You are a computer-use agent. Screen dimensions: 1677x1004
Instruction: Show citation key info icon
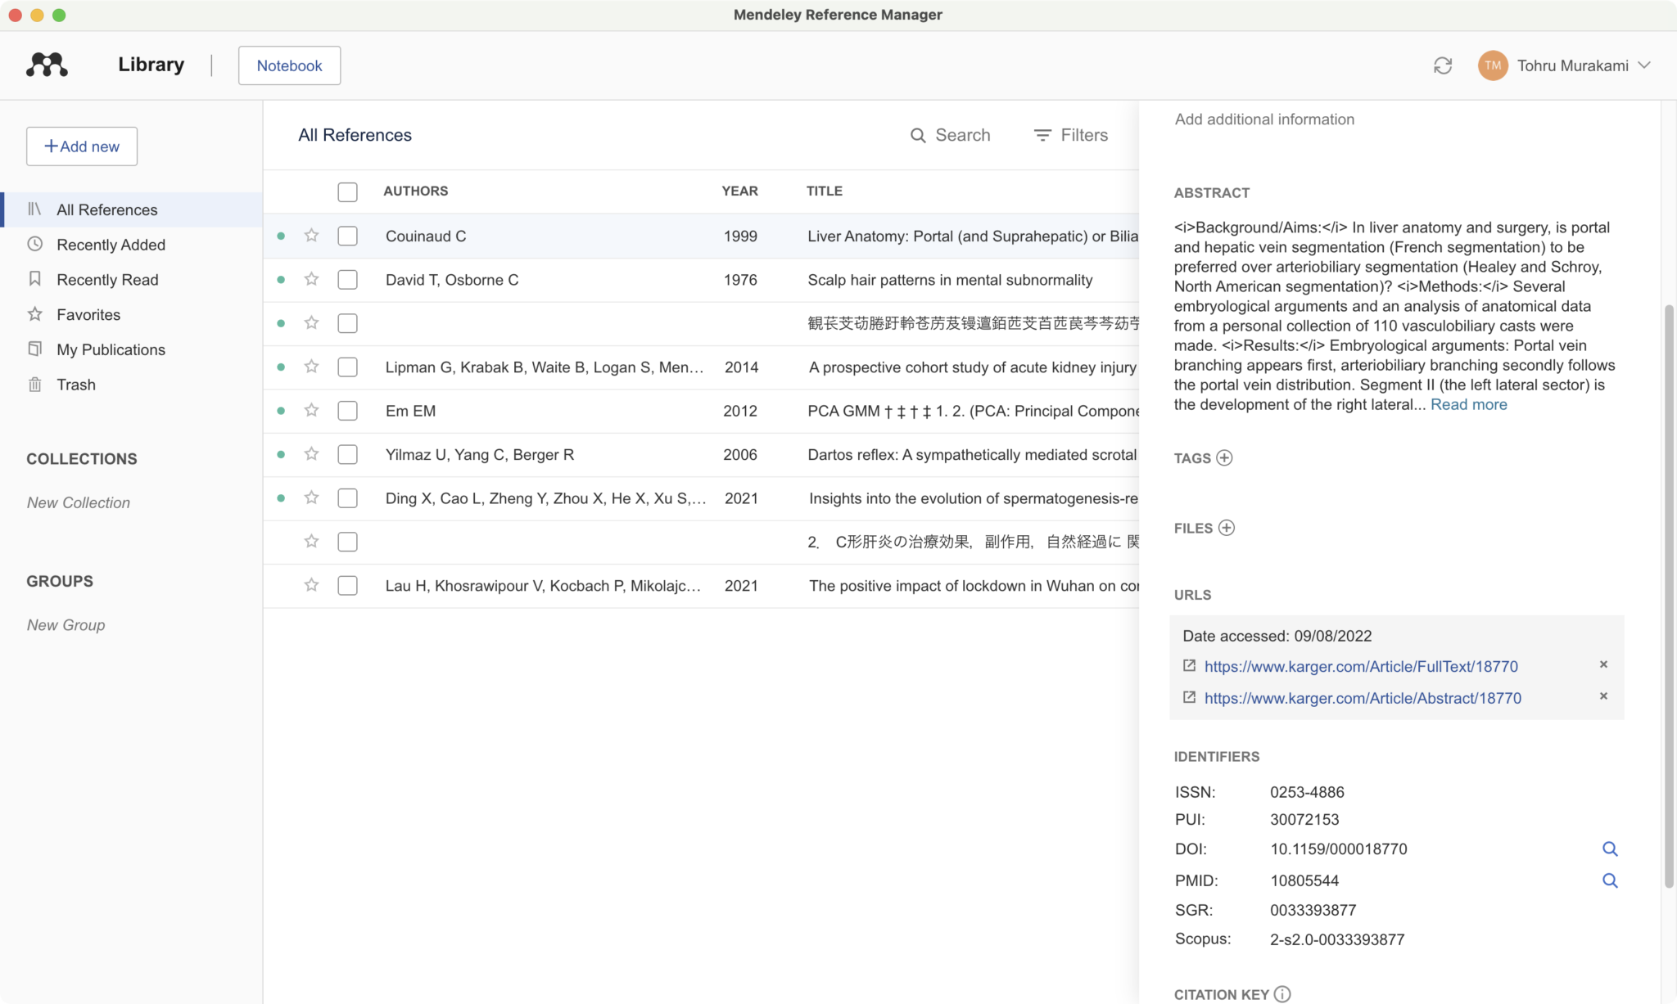click(1282, 994)
